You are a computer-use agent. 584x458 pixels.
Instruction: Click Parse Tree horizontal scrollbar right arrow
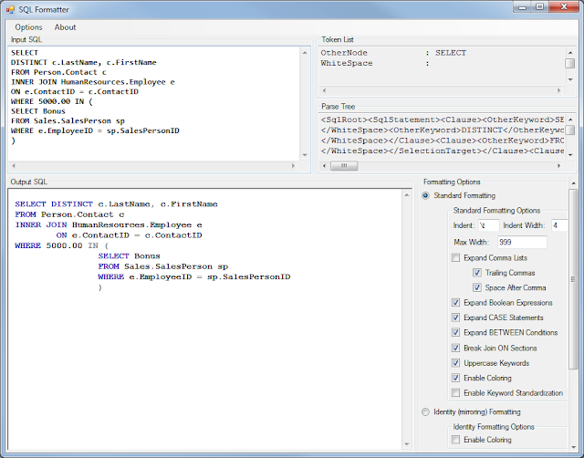coord(558,166)
